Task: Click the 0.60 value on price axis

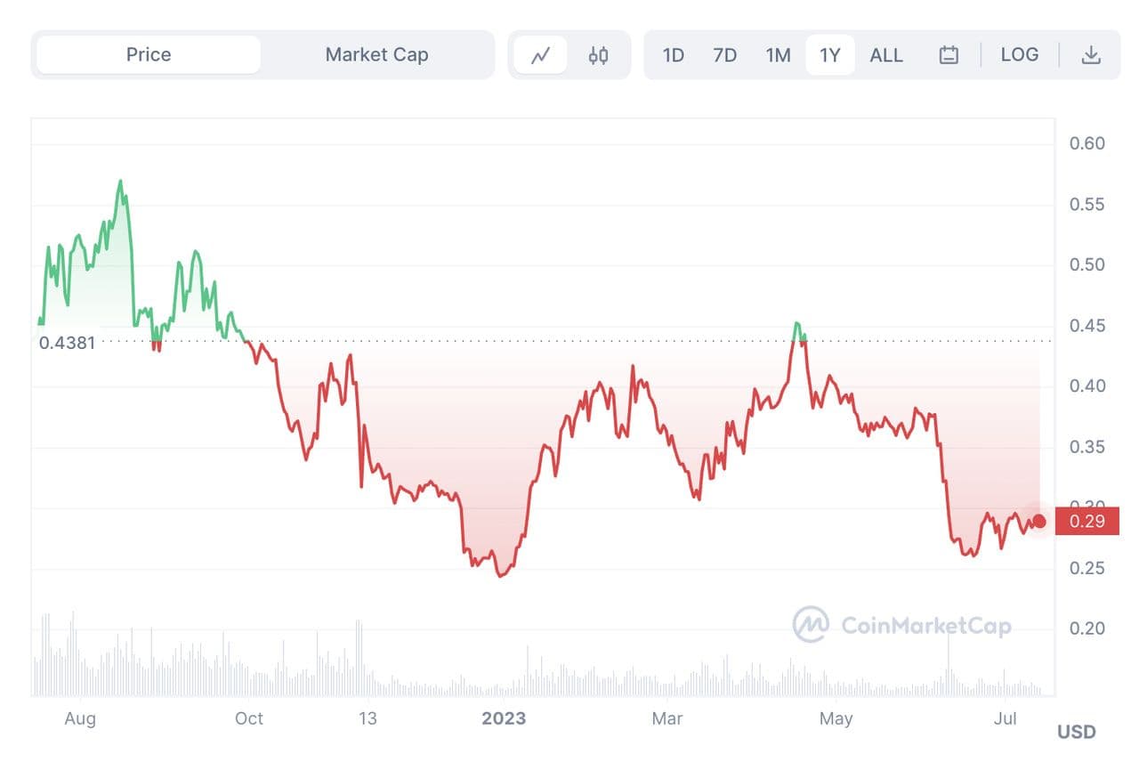Action: tap(1086, 143)
